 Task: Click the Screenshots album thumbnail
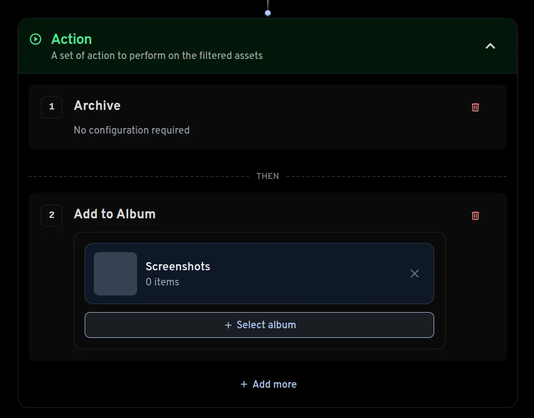(x=115, y=274)
